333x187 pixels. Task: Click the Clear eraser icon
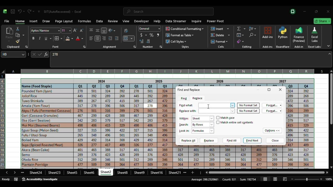pyautogui.click(x=239, y=41)
